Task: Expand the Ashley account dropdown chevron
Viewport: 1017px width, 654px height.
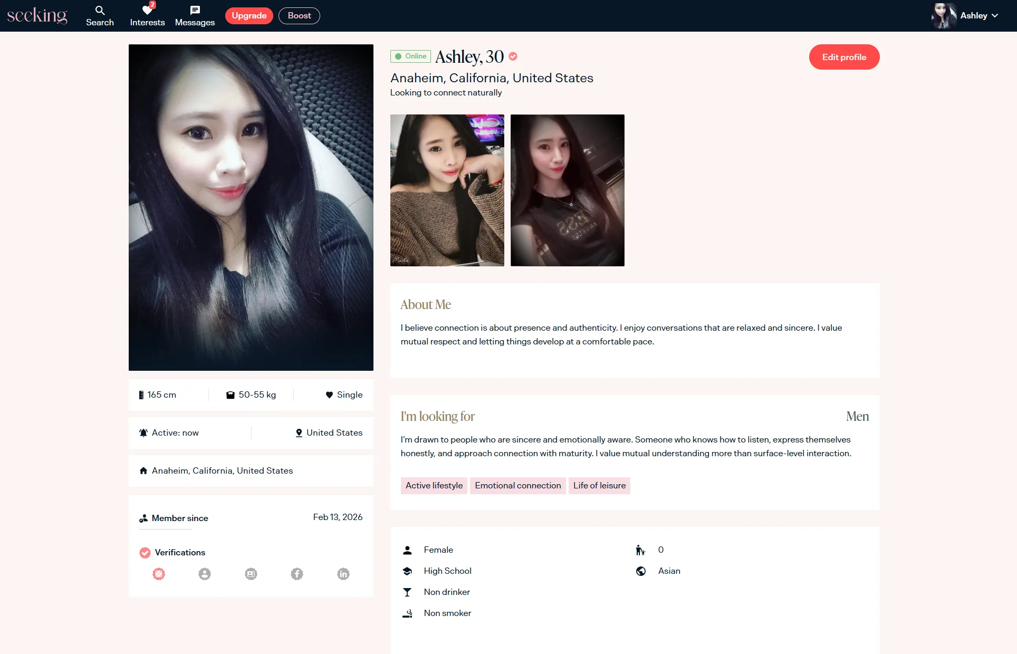Action: [995, 16]
